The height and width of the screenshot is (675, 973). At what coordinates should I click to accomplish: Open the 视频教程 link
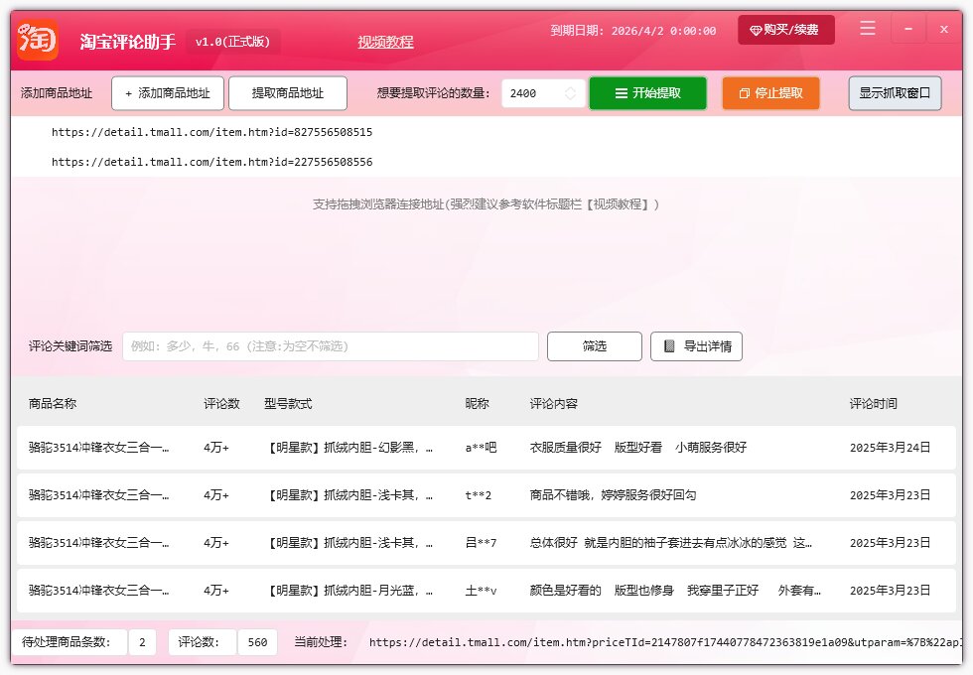385,42
